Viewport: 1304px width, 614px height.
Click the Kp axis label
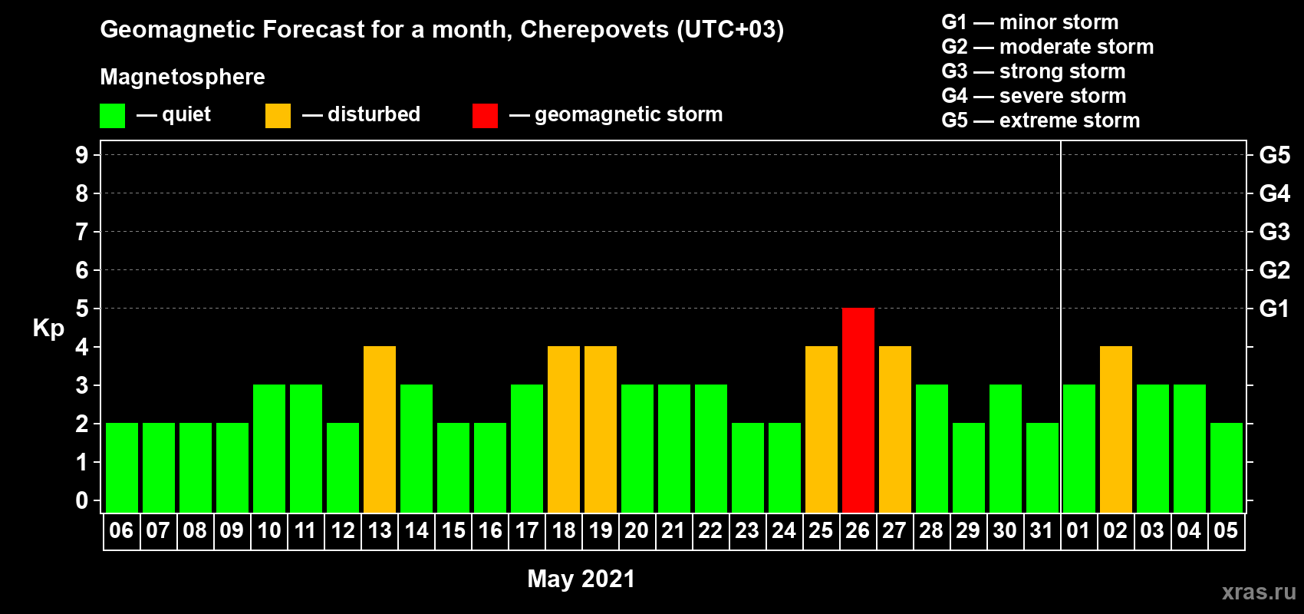click(48, 328)
